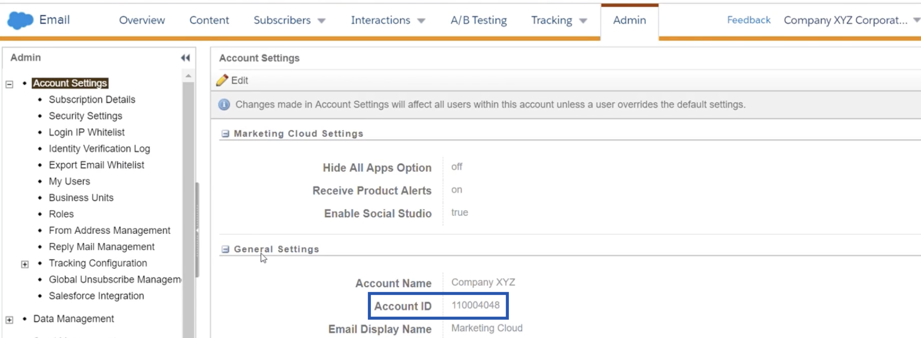
Task: Open the Interactions menu
Action: click(380, 20)
